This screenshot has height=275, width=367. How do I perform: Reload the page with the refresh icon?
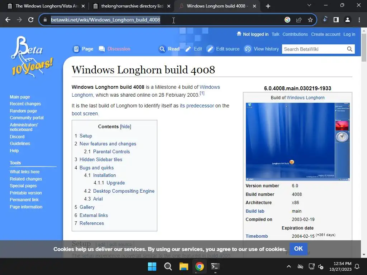31,20
